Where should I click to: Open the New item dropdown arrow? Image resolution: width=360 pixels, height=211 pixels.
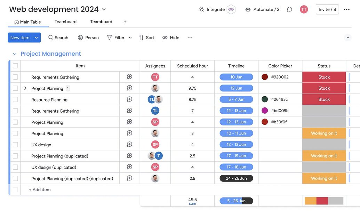36,37
